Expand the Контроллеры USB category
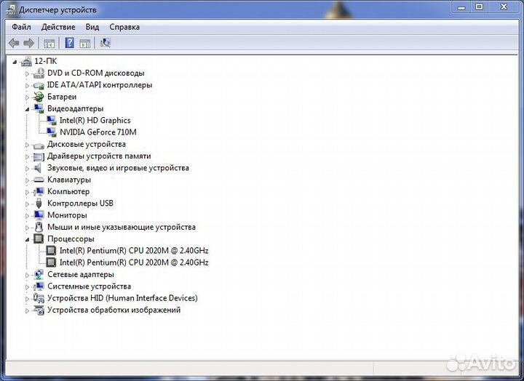Screen dimensions: 524x381 click(28, 204)
